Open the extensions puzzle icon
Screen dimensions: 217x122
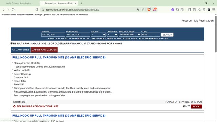177,10
